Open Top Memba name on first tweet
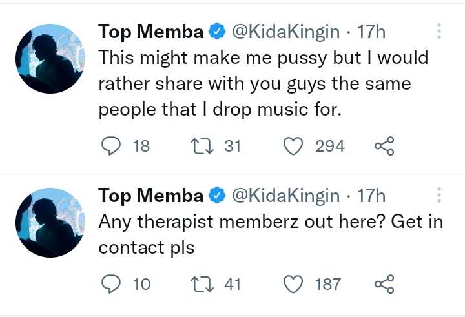 (150, 32)
